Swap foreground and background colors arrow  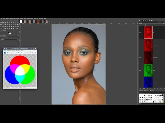(x=10, y=32)
